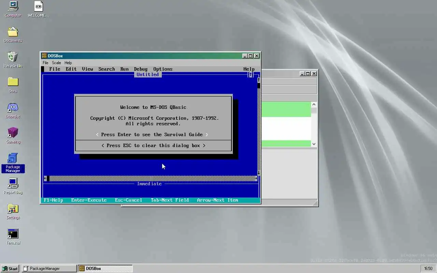Open QBasic Options menu
This screenshot has width=437, height=273.
point(163,69)
